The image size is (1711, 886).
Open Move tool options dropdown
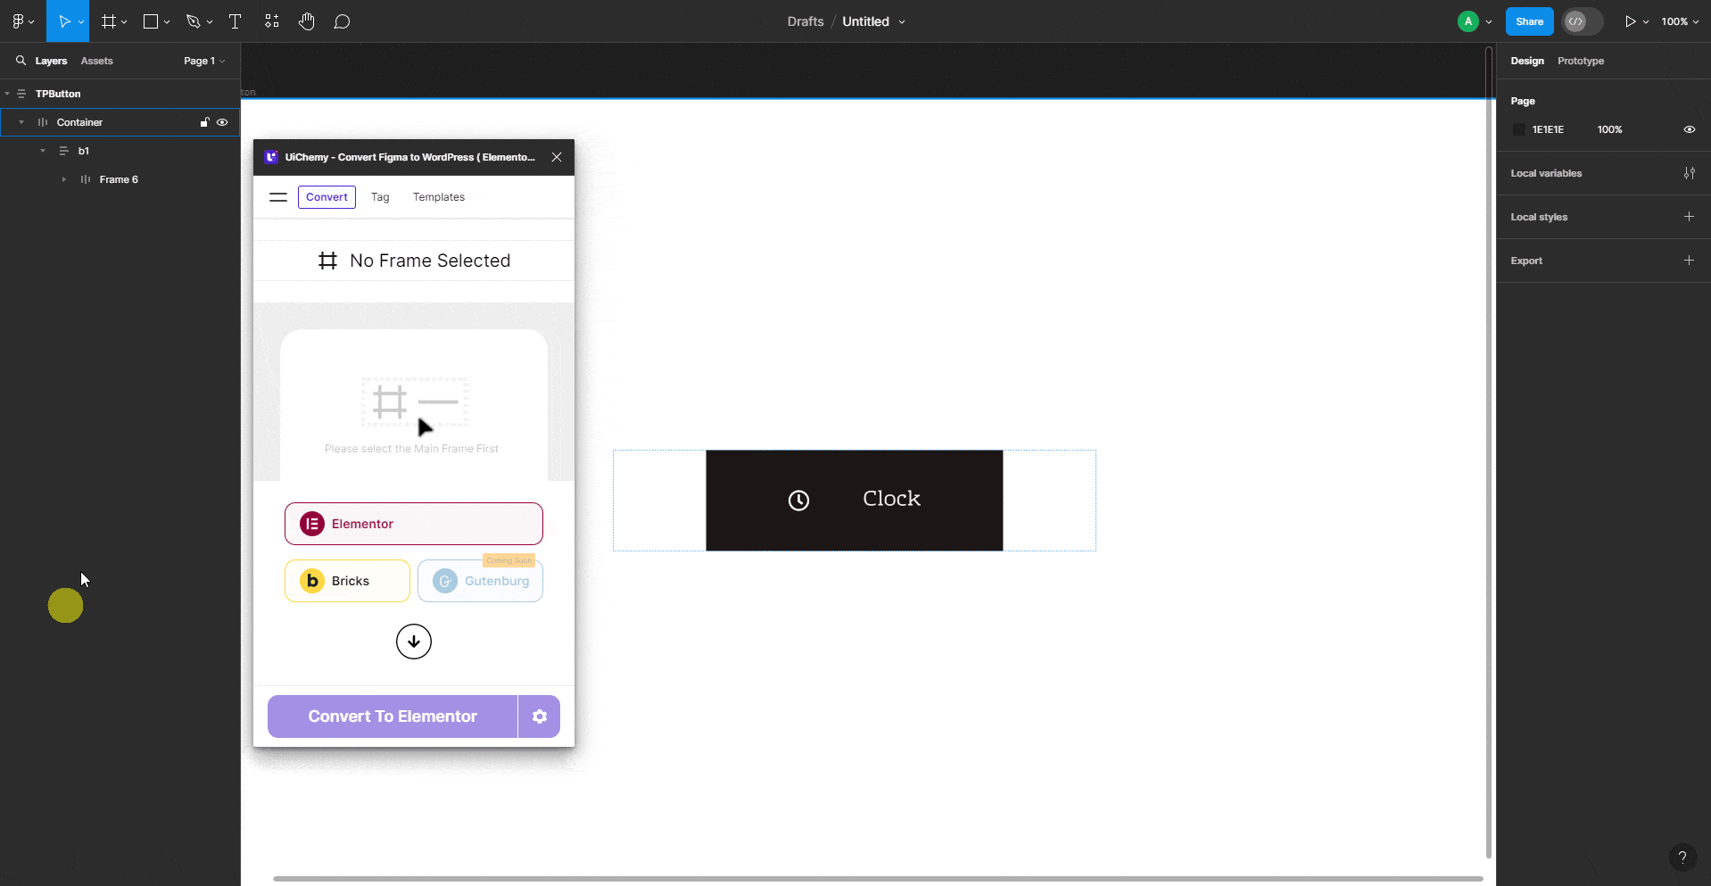click(81, 21)
